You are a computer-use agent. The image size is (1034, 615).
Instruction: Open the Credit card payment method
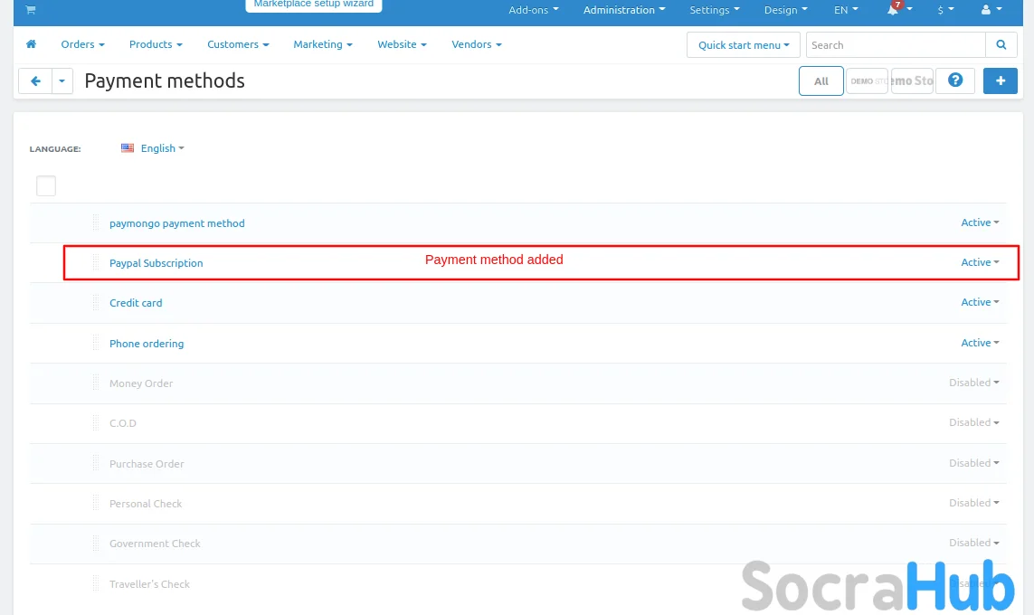point(136,303)
